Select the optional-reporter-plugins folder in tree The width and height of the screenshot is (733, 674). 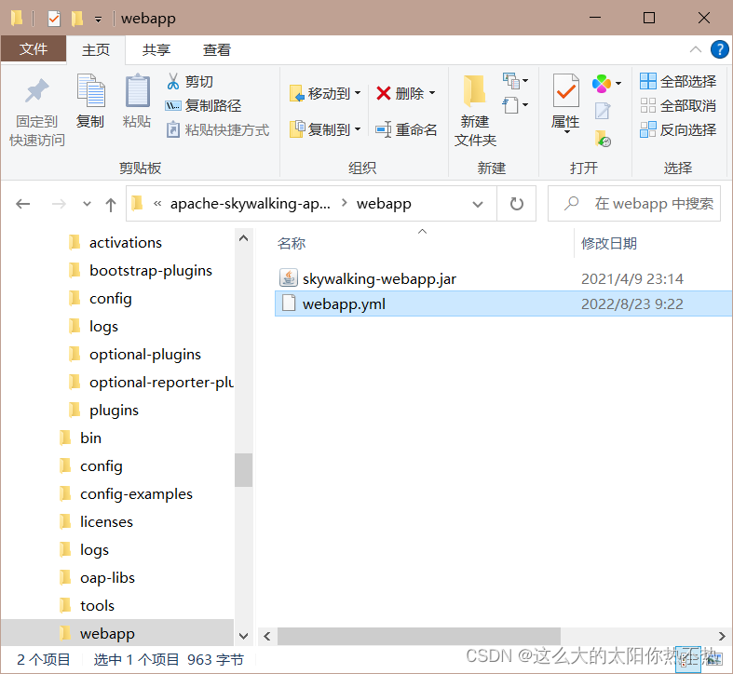tap(150, 383)
